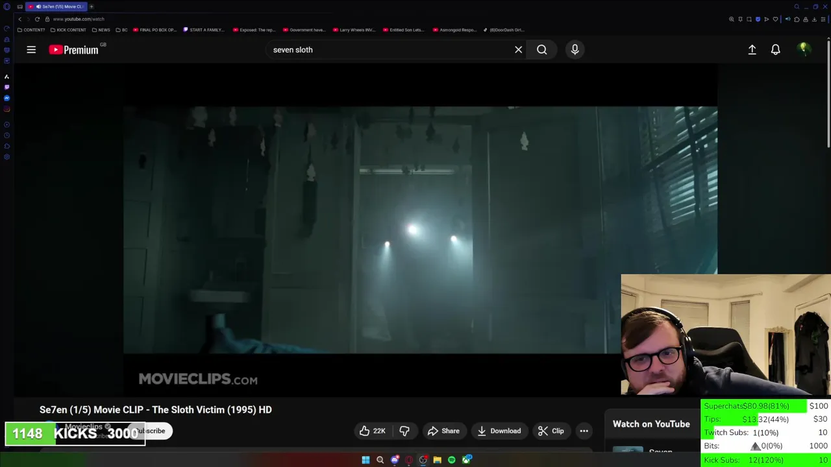
Task: Open the 'Government have...' bookmark
Action: 304,30
